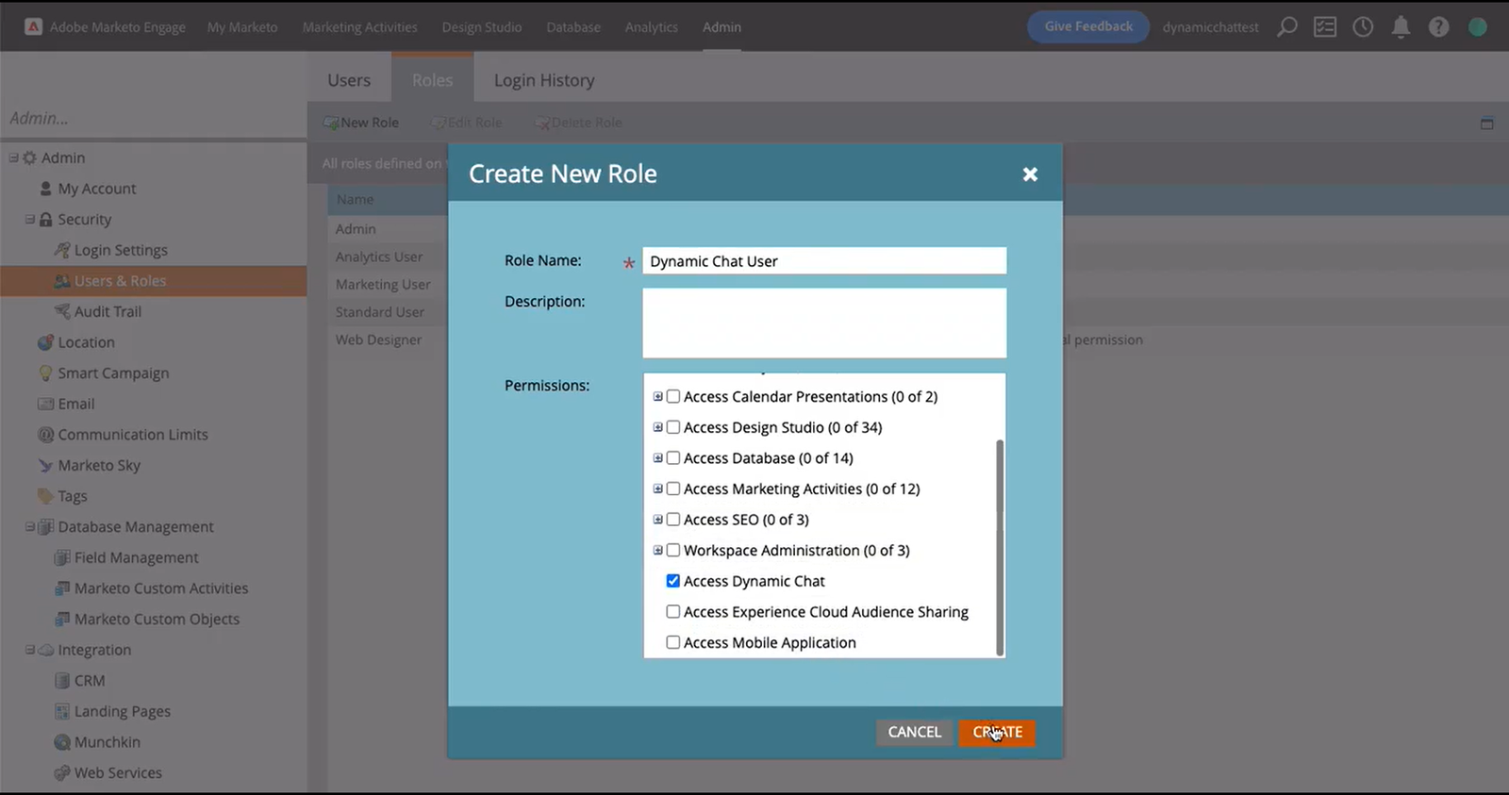The width and height of the screenshot is (1509, 795).
Task: Check Access Experience Cloud Audience Sharing
Action: click(673, 612)
